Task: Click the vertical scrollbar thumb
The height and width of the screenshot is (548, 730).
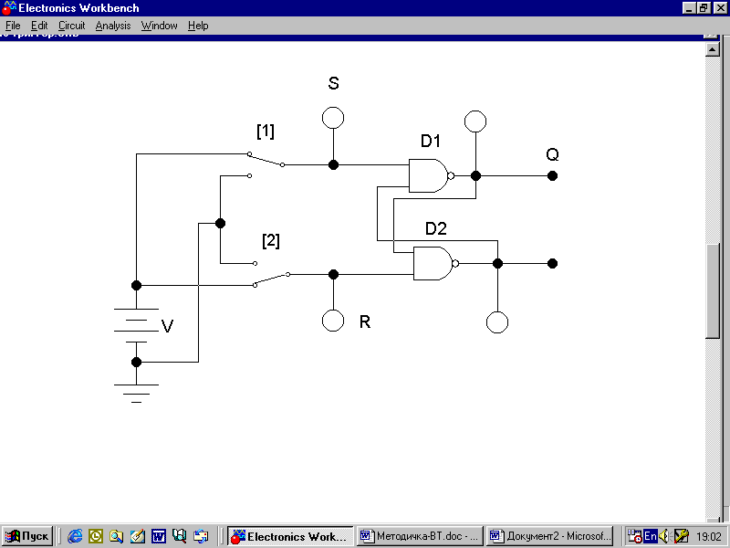Action: point(713,291)
